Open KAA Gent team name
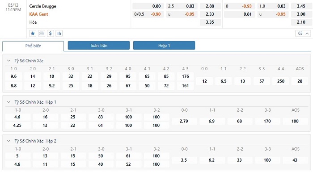 point(38,14)
